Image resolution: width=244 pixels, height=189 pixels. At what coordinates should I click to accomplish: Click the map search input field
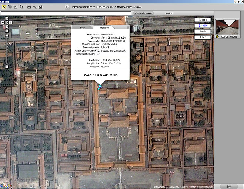(66, 13)
